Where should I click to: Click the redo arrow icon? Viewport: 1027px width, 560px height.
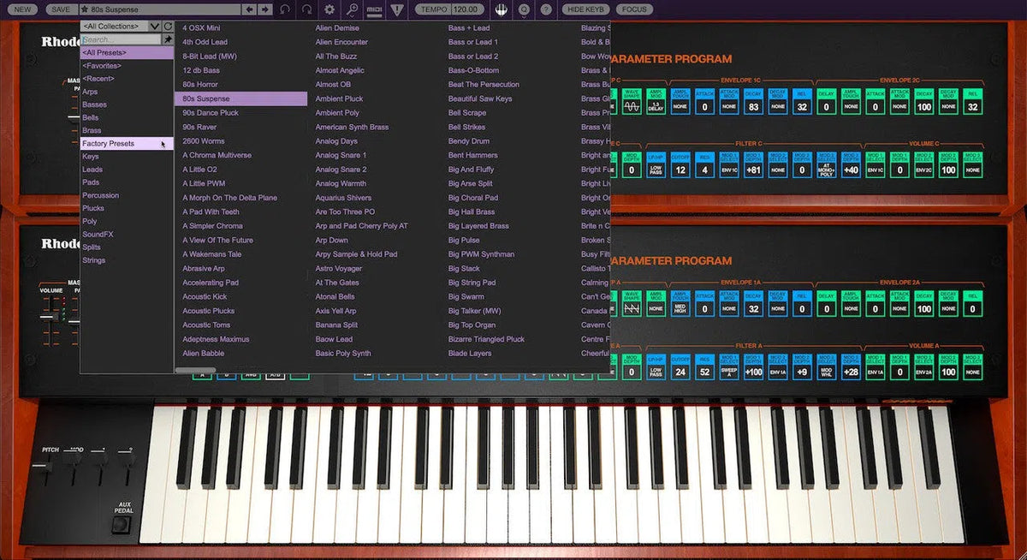coord(307,9)
